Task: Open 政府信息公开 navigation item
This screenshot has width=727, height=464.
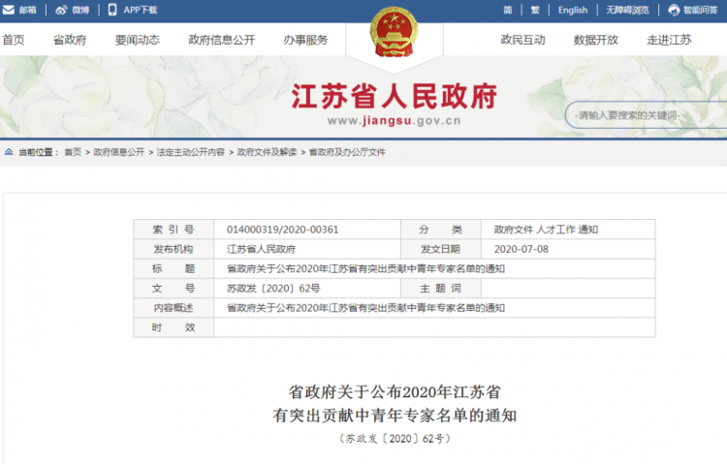Action: tap(221, 41)
